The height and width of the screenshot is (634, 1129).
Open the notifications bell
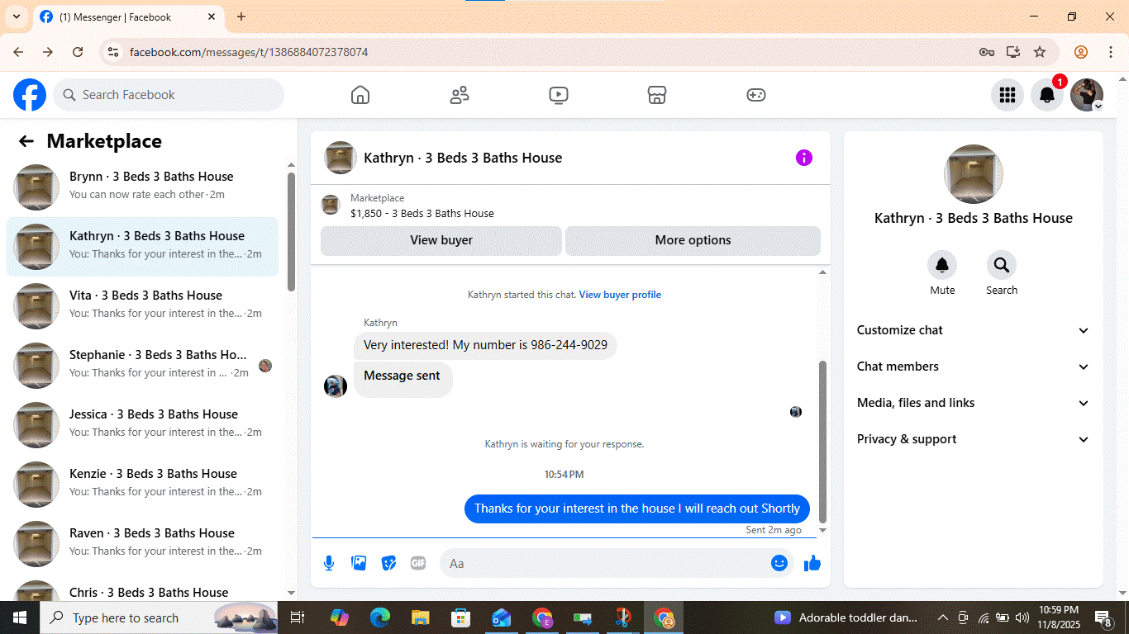[1047, 95]
